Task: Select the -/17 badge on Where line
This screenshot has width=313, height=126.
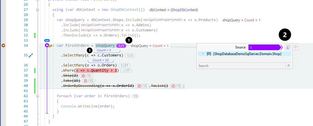Action: [126, 70]
